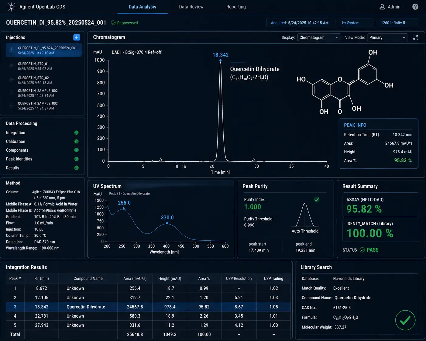Click the QUERCETIN_STD_01 injection icon
Screen dimensions: 426x341
pyautogui.click(x=12, y=66)
